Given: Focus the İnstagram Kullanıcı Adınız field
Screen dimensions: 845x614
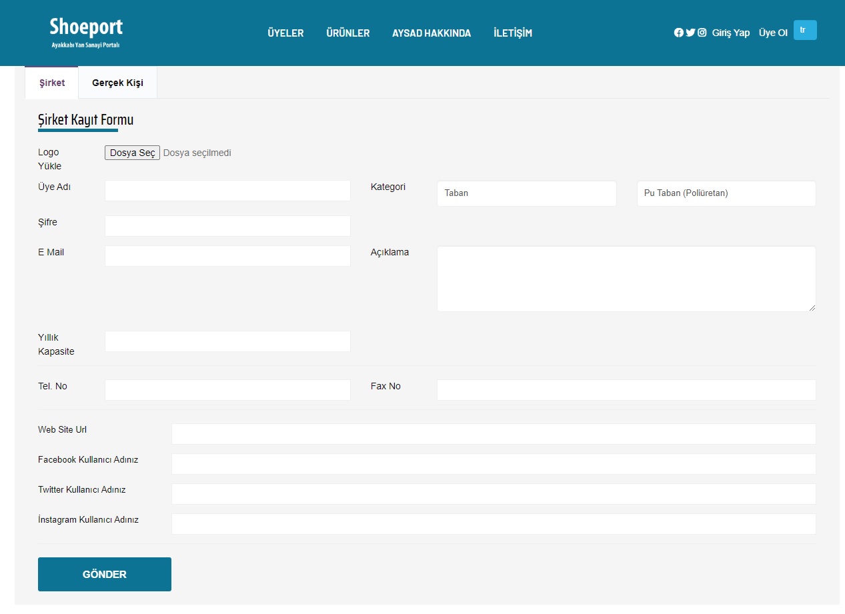Looking at the screenshot, I should click(x=494, y=524).
